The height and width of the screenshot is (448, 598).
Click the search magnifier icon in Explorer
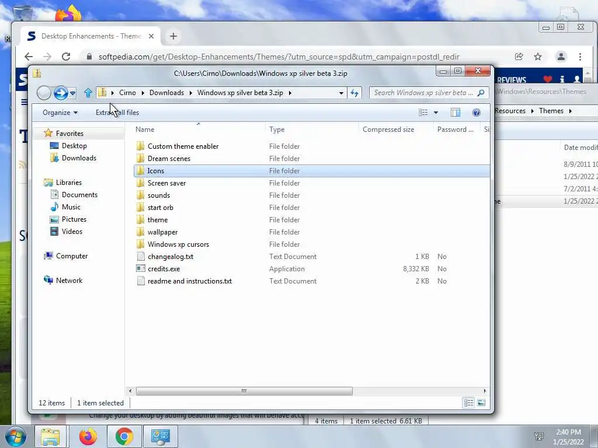click(x=481, y=93)
